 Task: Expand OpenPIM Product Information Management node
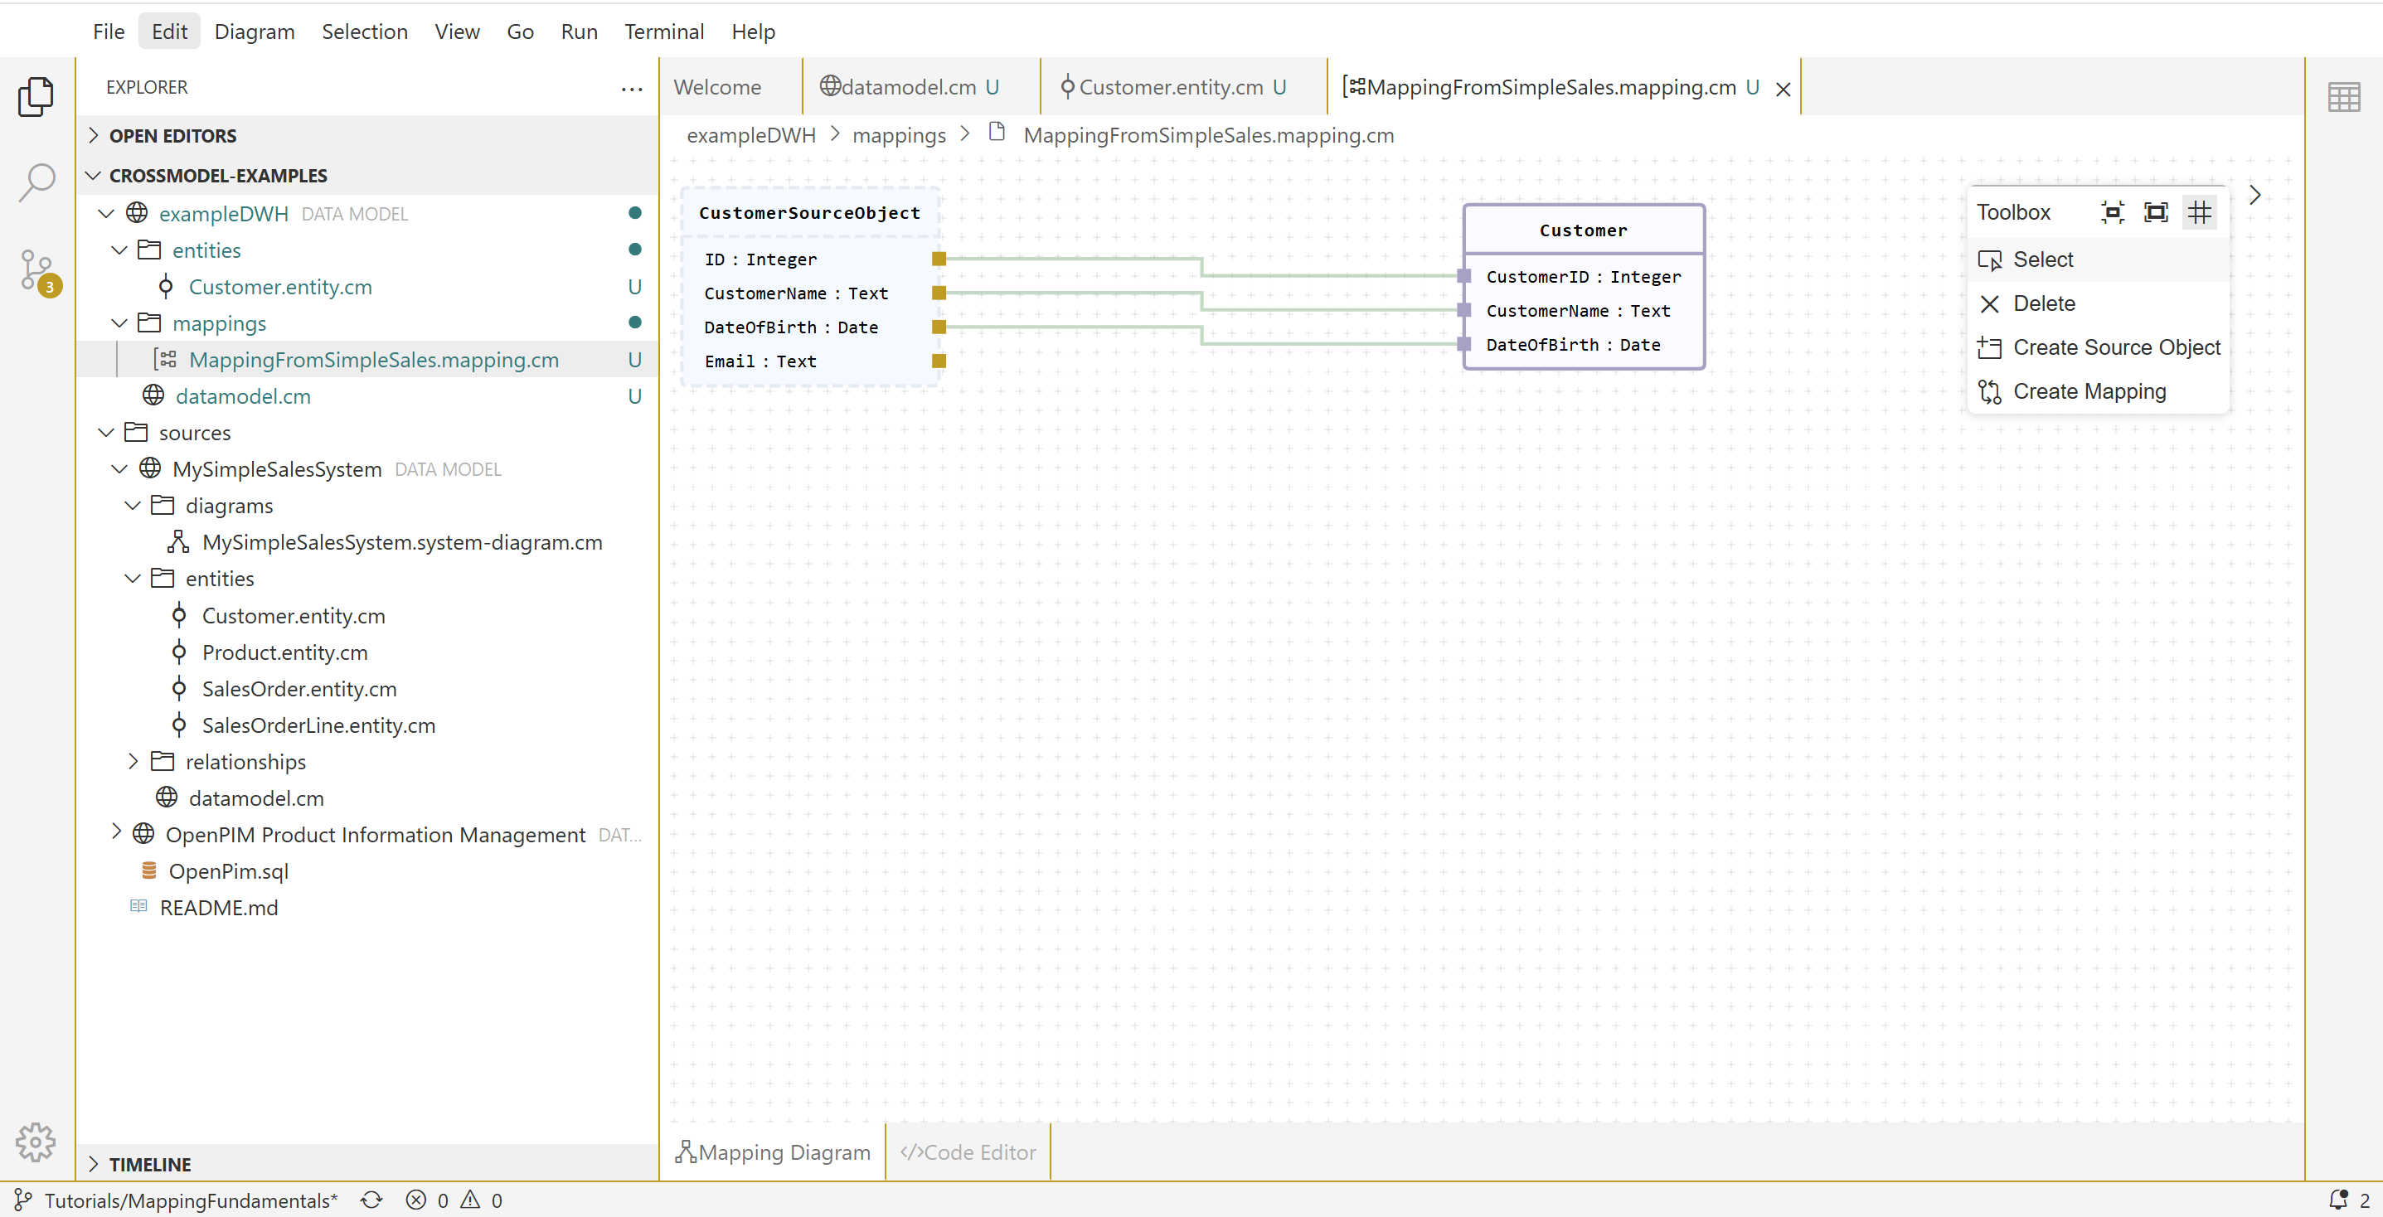(x=117, y=832)
